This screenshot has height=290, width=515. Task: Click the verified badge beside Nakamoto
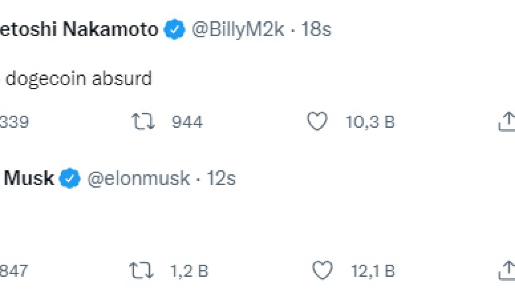(175, 30)
